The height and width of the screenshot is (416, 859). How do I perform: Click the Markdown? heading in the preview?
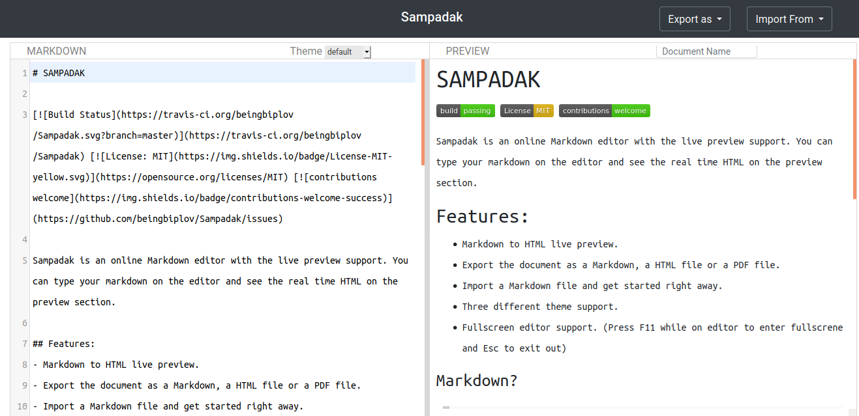477,380
